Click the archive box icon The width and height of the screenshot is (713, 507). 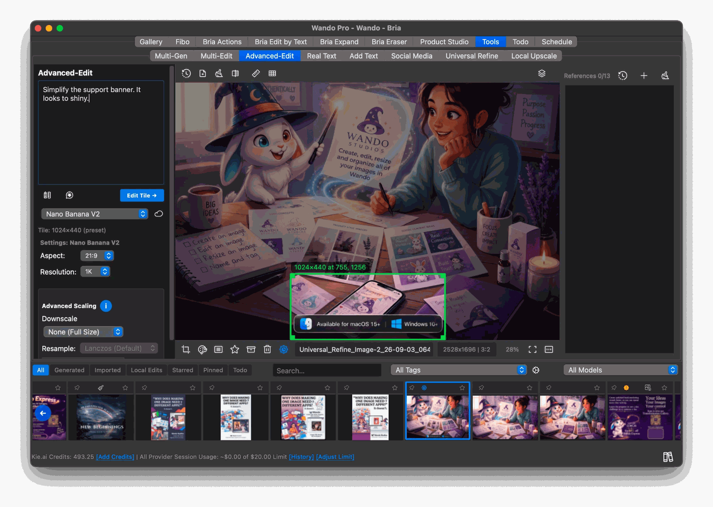(x=251, y=350)
